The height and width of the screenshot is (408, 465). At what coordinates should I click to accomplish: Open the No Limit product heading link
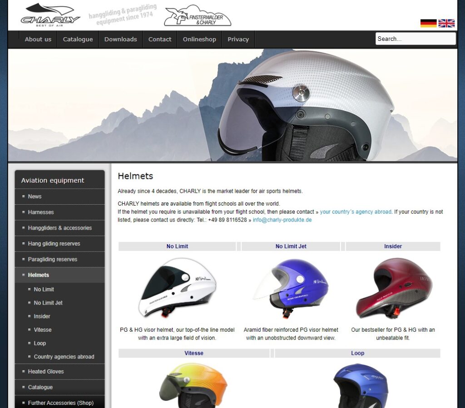click(177, 246)
